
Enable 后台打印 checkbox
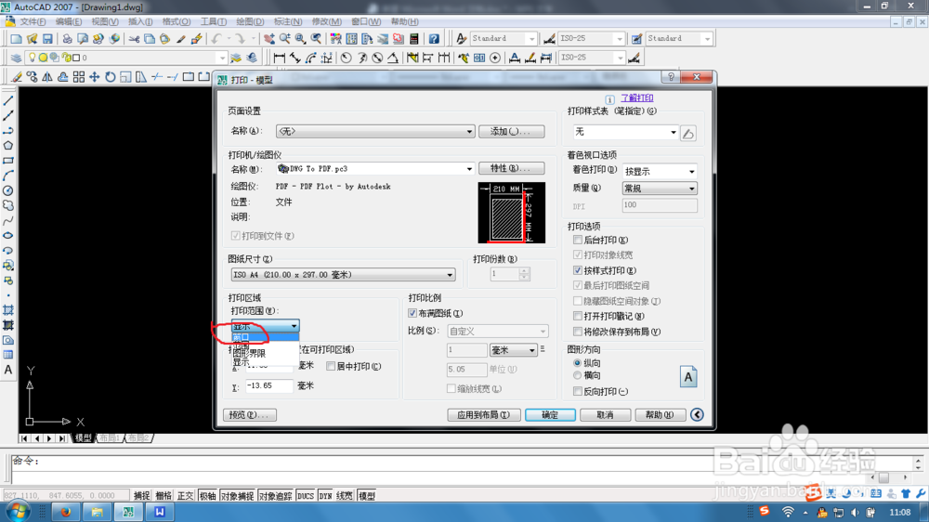point(578,240)
